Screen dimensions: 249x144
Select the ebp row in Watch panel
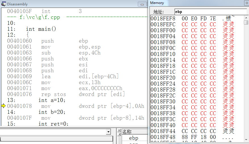(x=135, y=138)
